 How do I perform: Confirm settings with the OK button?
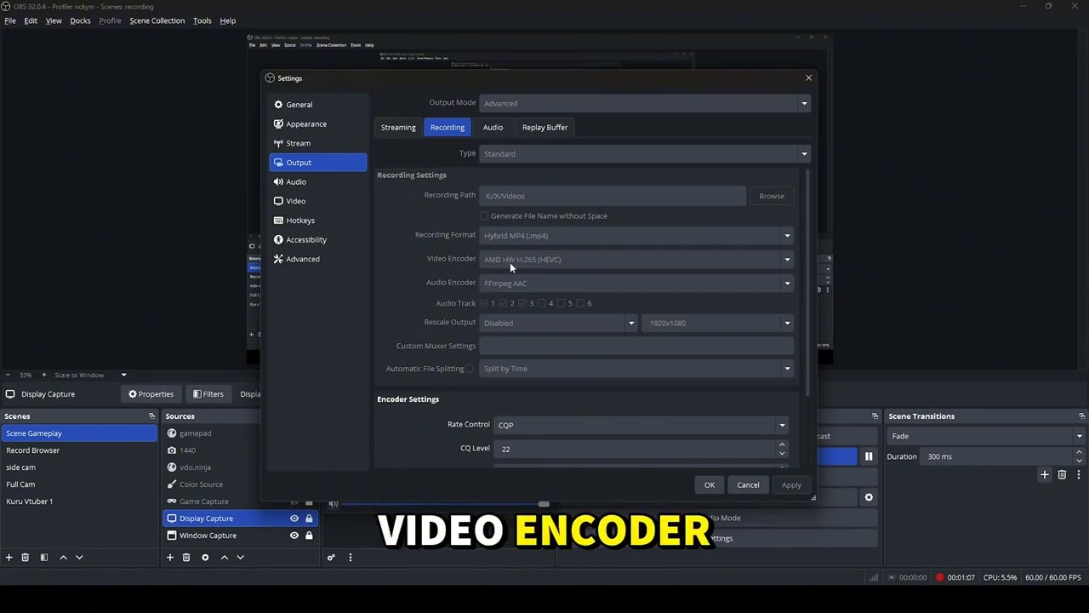710,485
